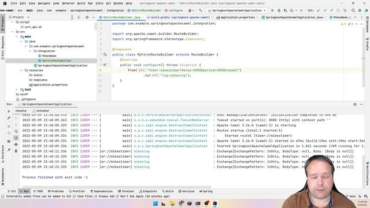
Task: Open the Terminal tool window
Action: click(x=126, y=191)
